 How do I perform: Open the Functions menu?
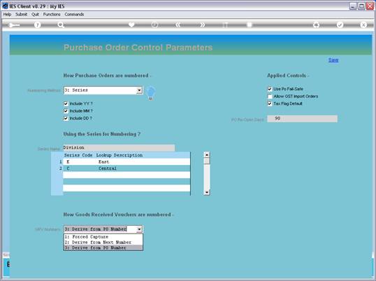point(52,15)
